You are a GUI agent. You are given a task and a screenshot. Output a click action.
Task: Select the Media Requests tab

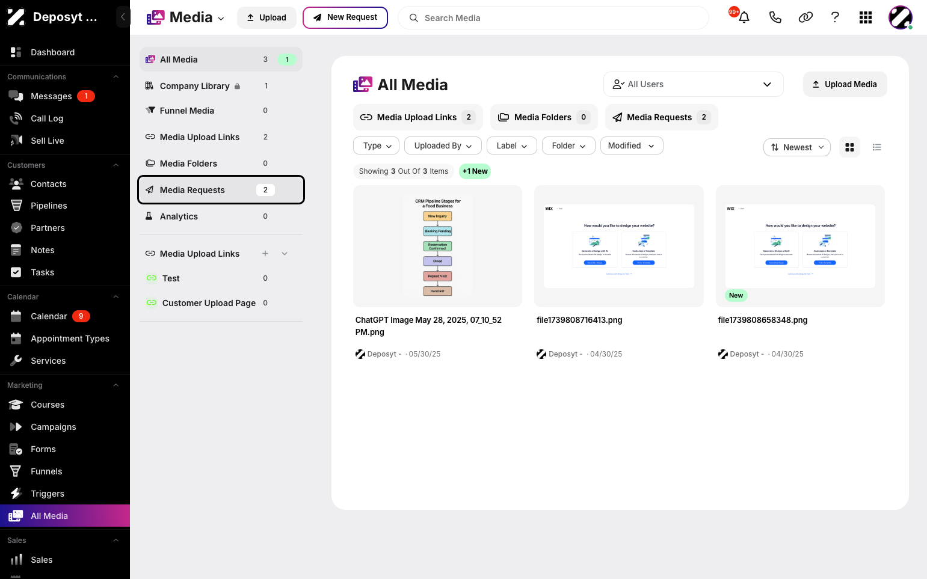coord(661,117)
